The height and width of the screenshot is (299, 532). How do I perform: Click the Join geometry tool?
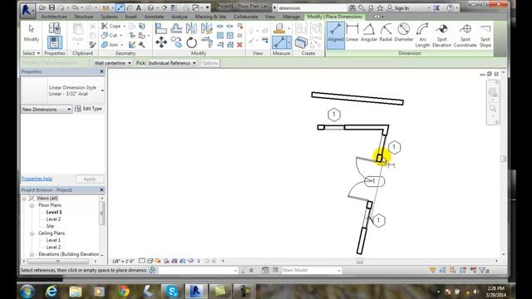[110, 44]
